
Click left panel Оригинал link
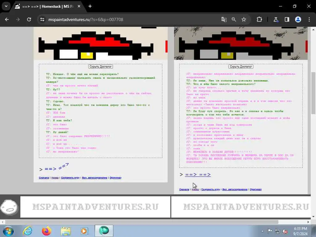(115, 177)
